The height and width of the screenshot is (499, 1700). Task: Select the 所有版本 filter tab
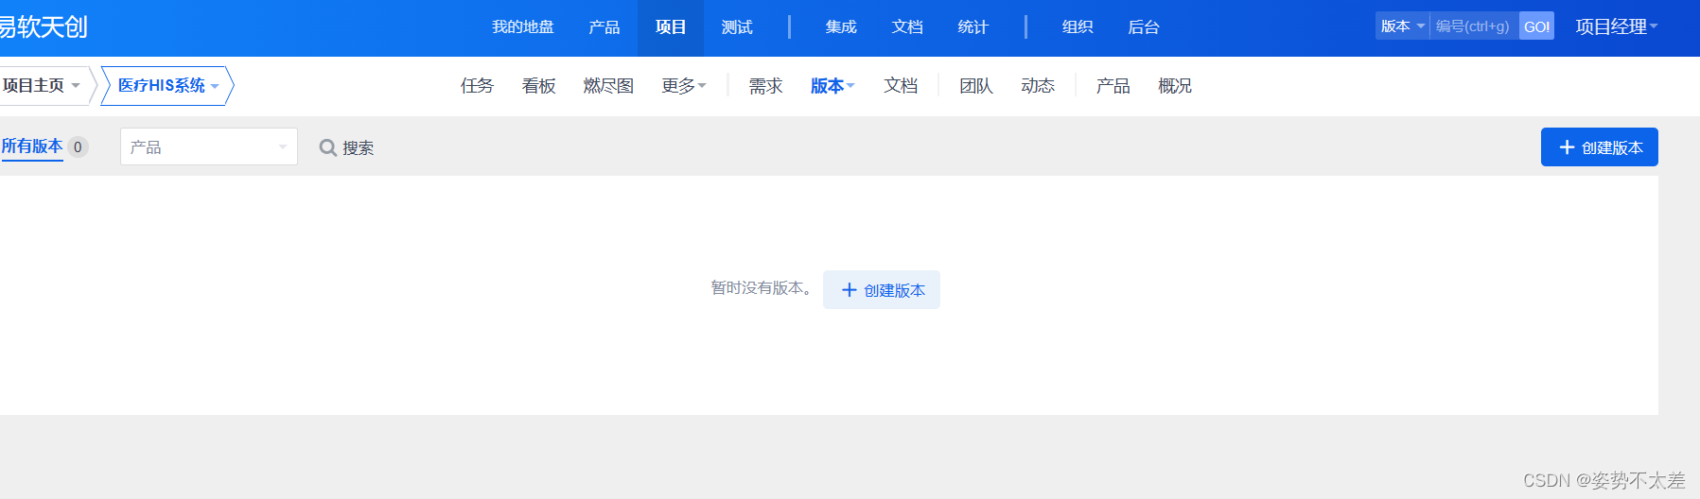click(32, 146)
